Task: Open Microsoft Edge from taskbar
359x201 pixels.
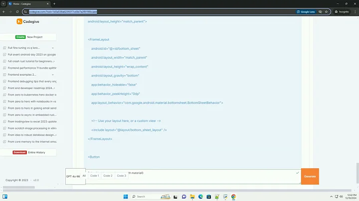Action: point(200,197)
